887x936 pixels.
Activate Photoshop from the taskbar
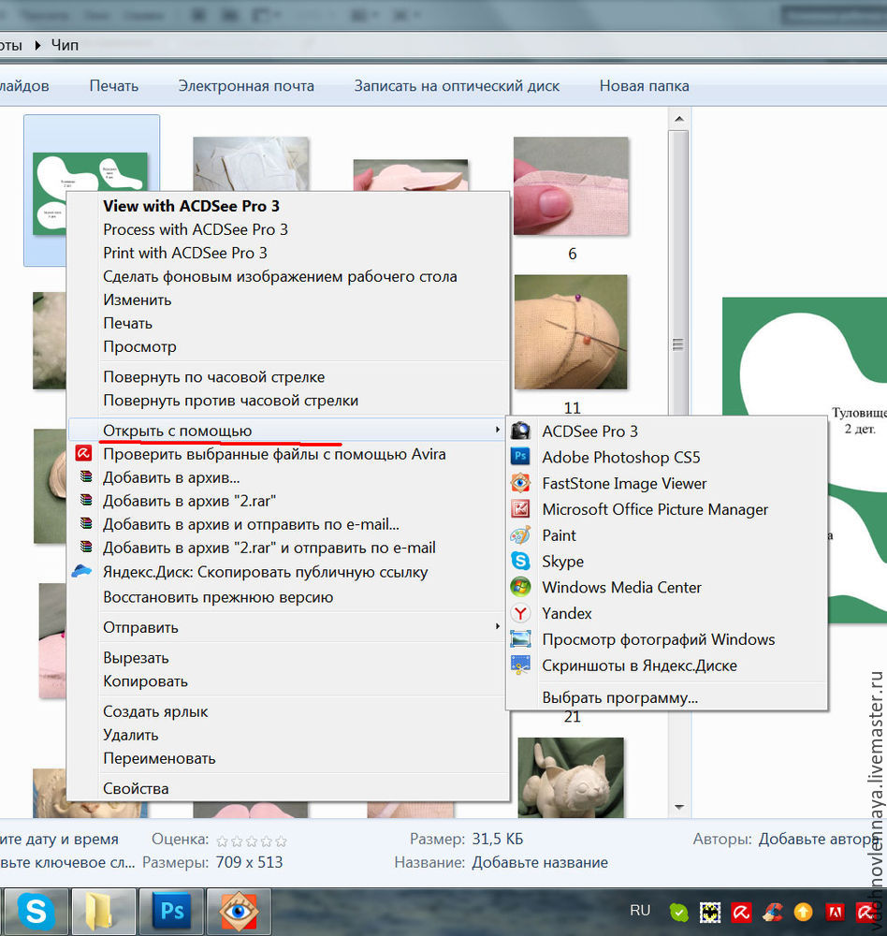pyautogui.click(x=170, y=912)
